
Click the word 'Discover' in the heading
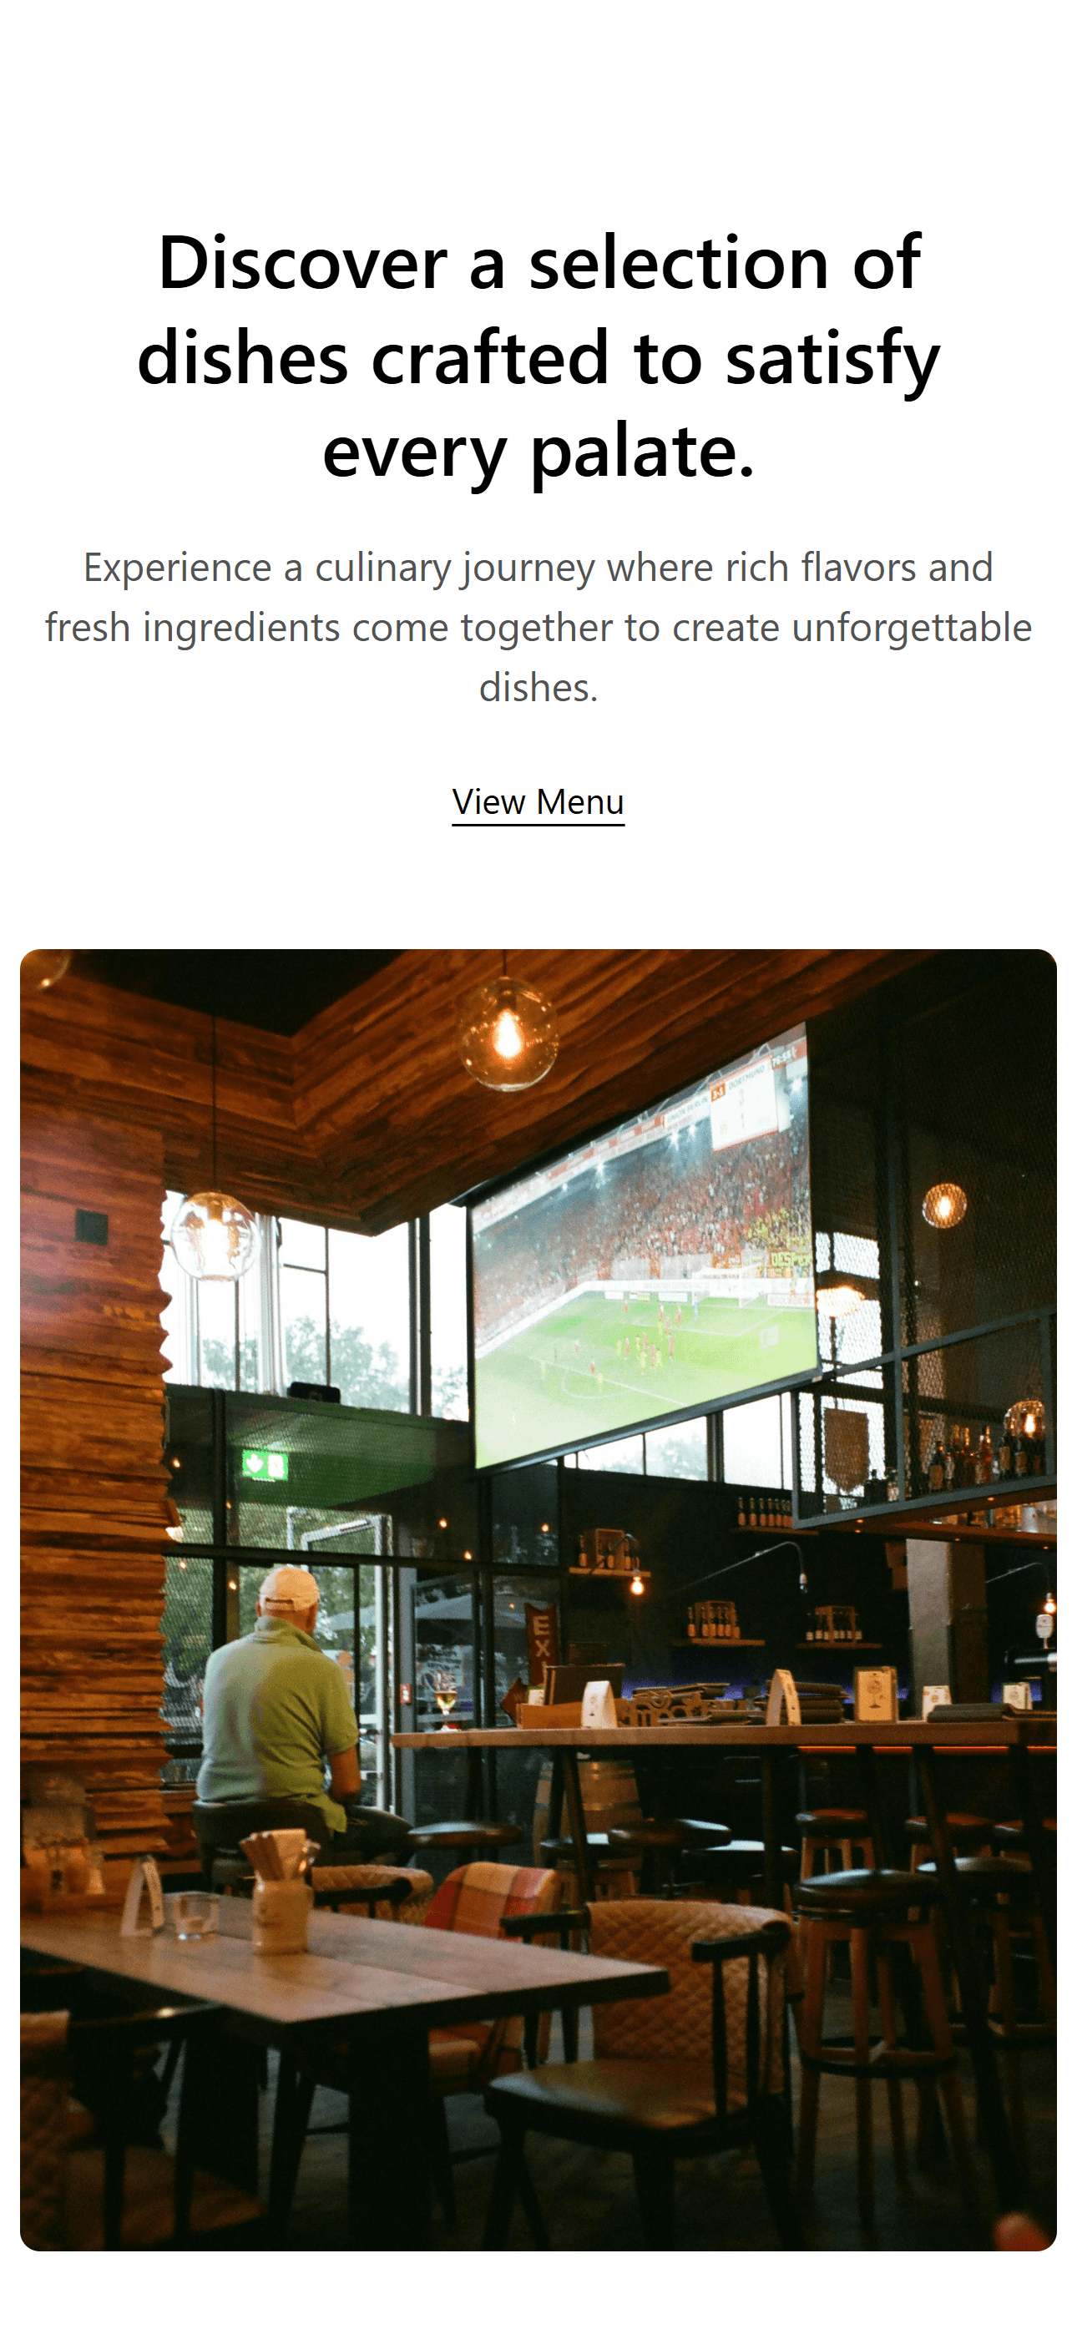(303, 263)
